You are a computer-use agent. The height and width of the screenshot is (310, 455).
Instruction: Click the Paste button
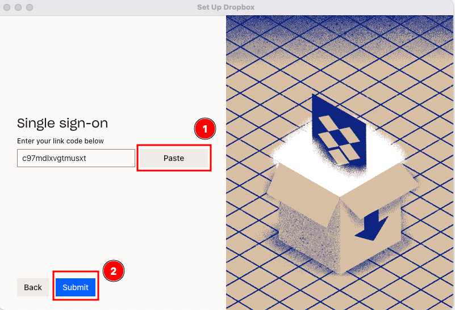point(174,158)
